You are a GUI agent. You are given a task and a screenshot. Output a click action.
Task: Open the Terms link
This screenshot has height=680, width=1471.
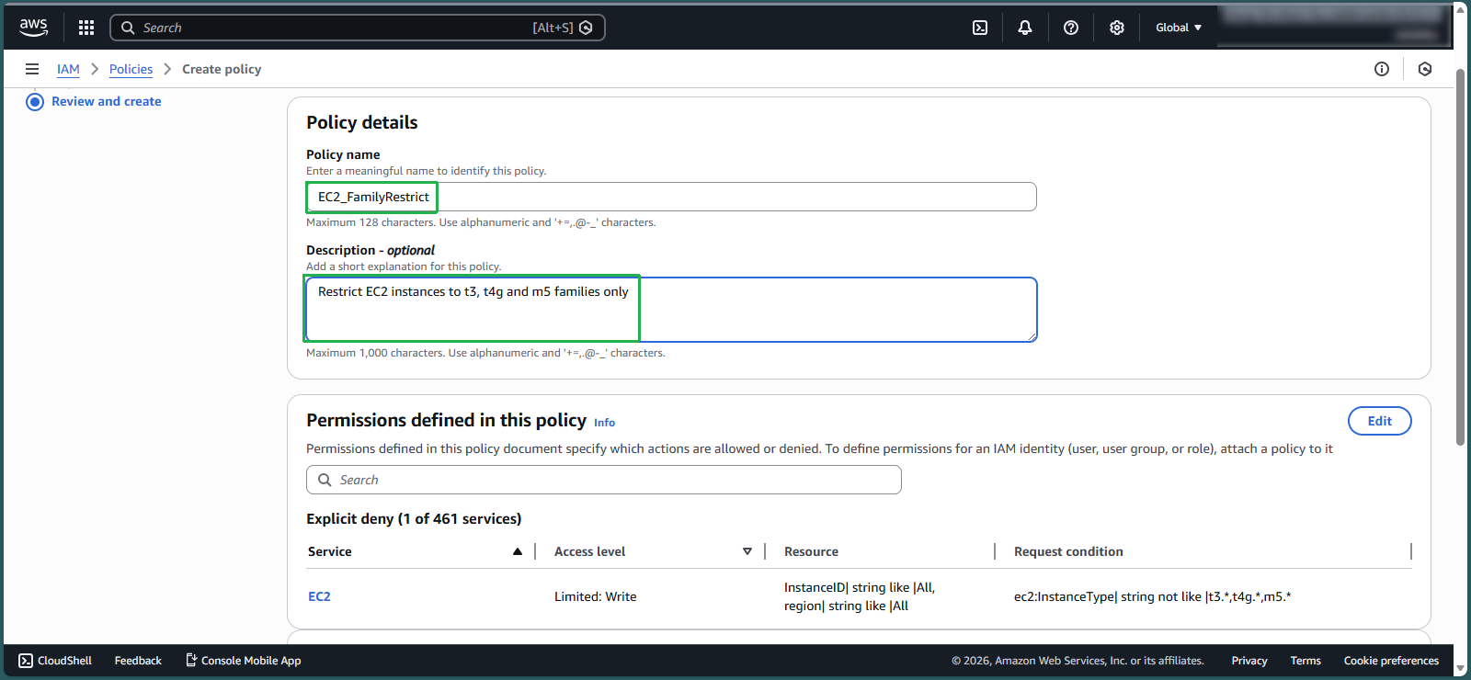click(x=1306, y=661)
